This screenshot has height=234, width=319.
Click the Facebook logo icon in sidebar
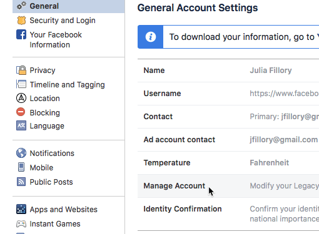[x=21, y=34]
